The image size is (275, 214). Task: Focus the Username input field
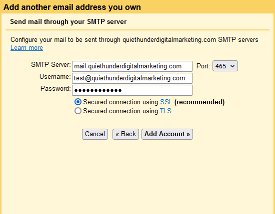click(x=132, y=78)
